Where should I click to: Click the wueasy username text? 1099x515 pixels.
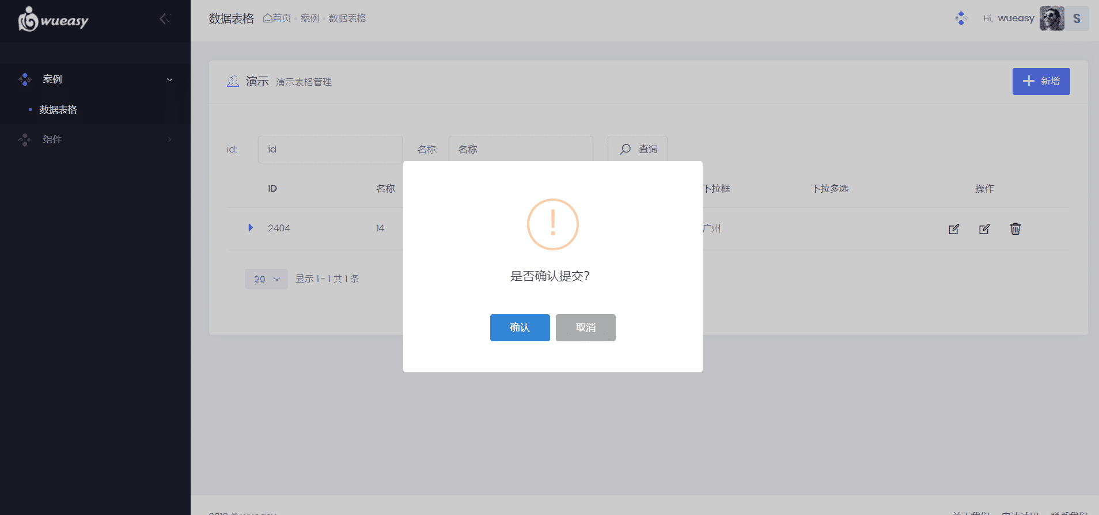pyautogui.click(x=1016, y=18)
